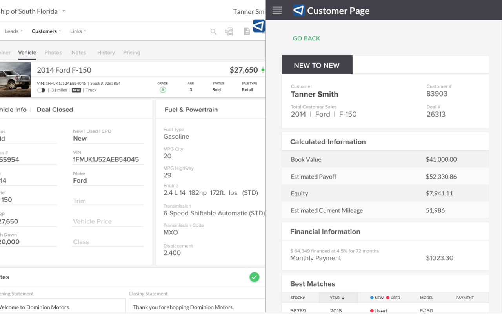Toggle the switch beside 31 miles
502x314 pixels.
pyautogui.click(x=41, y=90)
